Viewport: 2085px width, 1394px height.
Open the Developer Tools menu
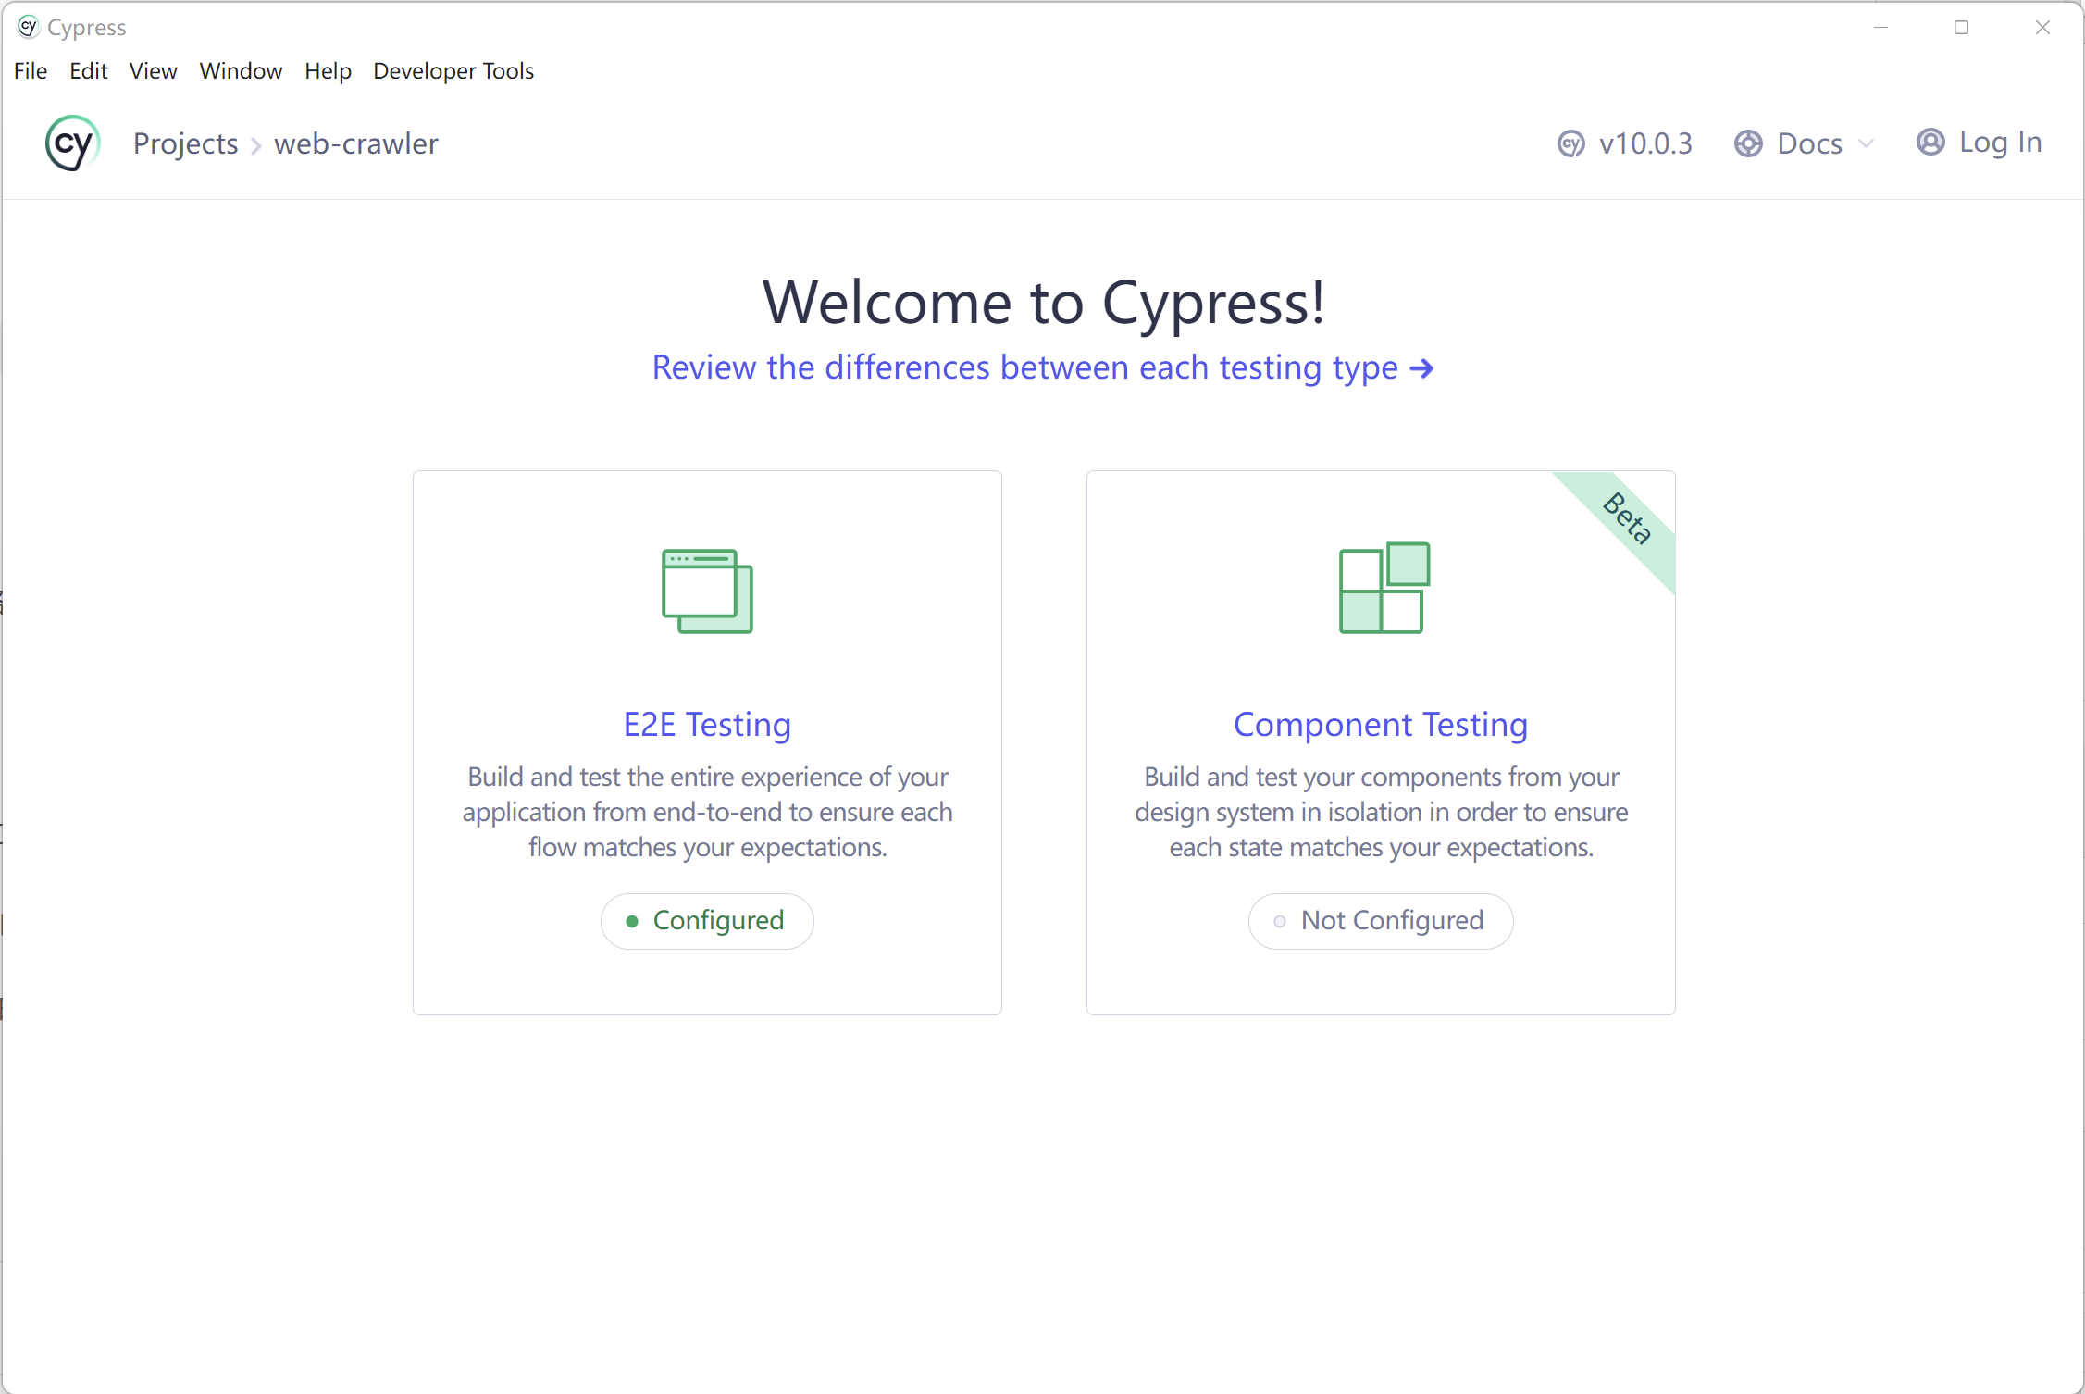(453, 71)
